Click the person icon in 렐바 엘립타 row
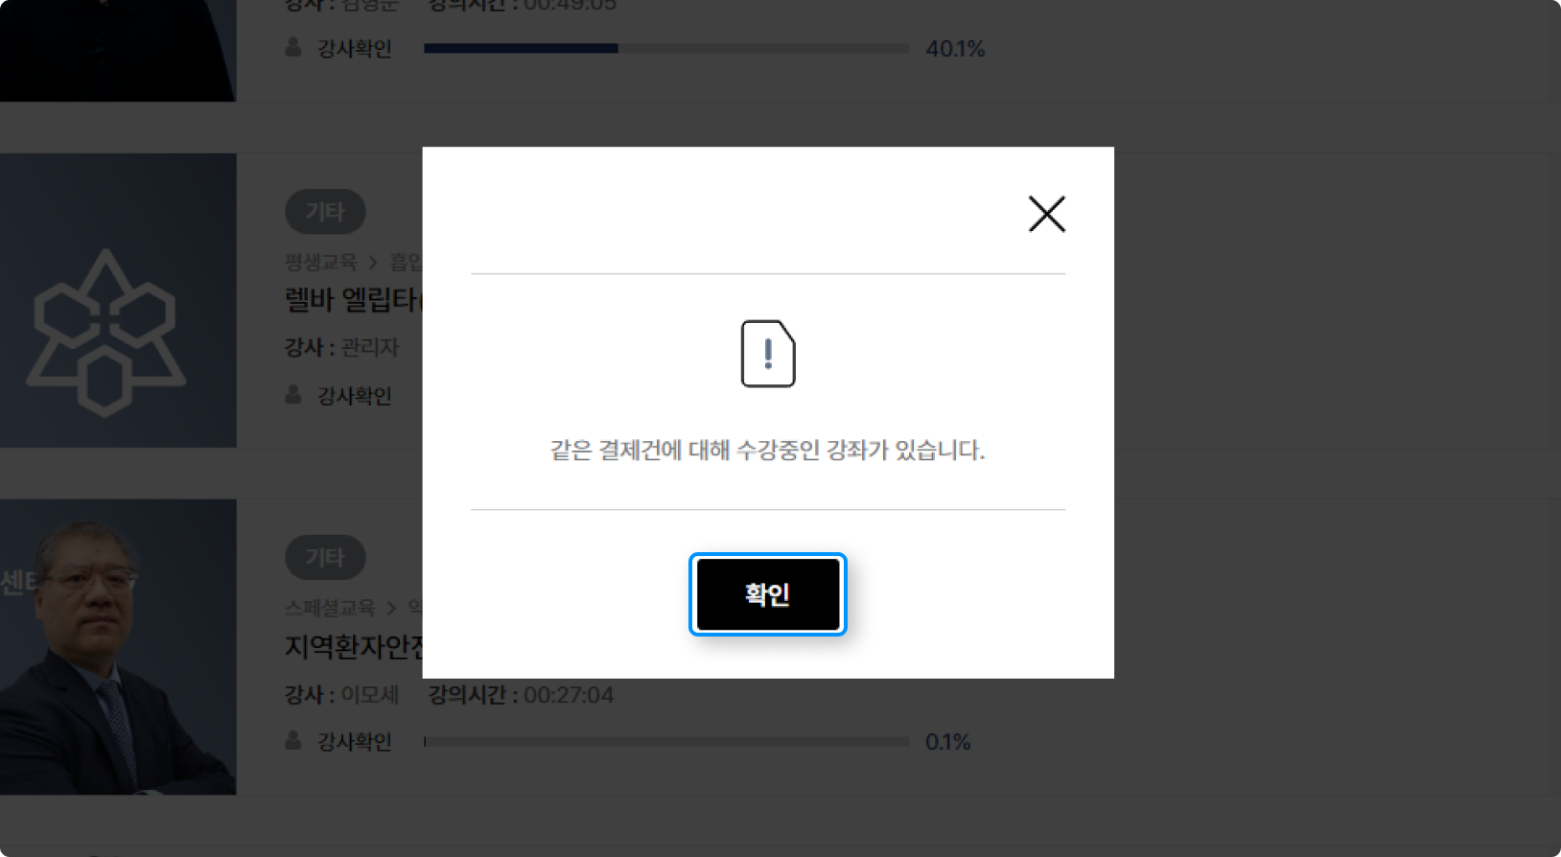1561x857 pixels. point(293,394)
